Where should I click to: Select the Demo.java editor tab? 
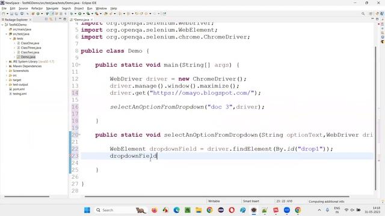pyautogui.click(x=81, y=20)
